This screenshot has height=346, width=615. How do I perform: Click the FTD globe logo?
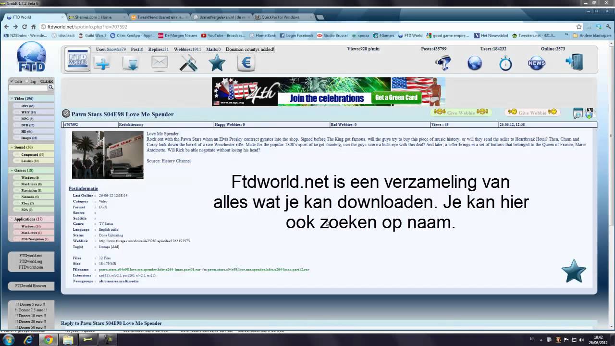click(x=32, y=57)
